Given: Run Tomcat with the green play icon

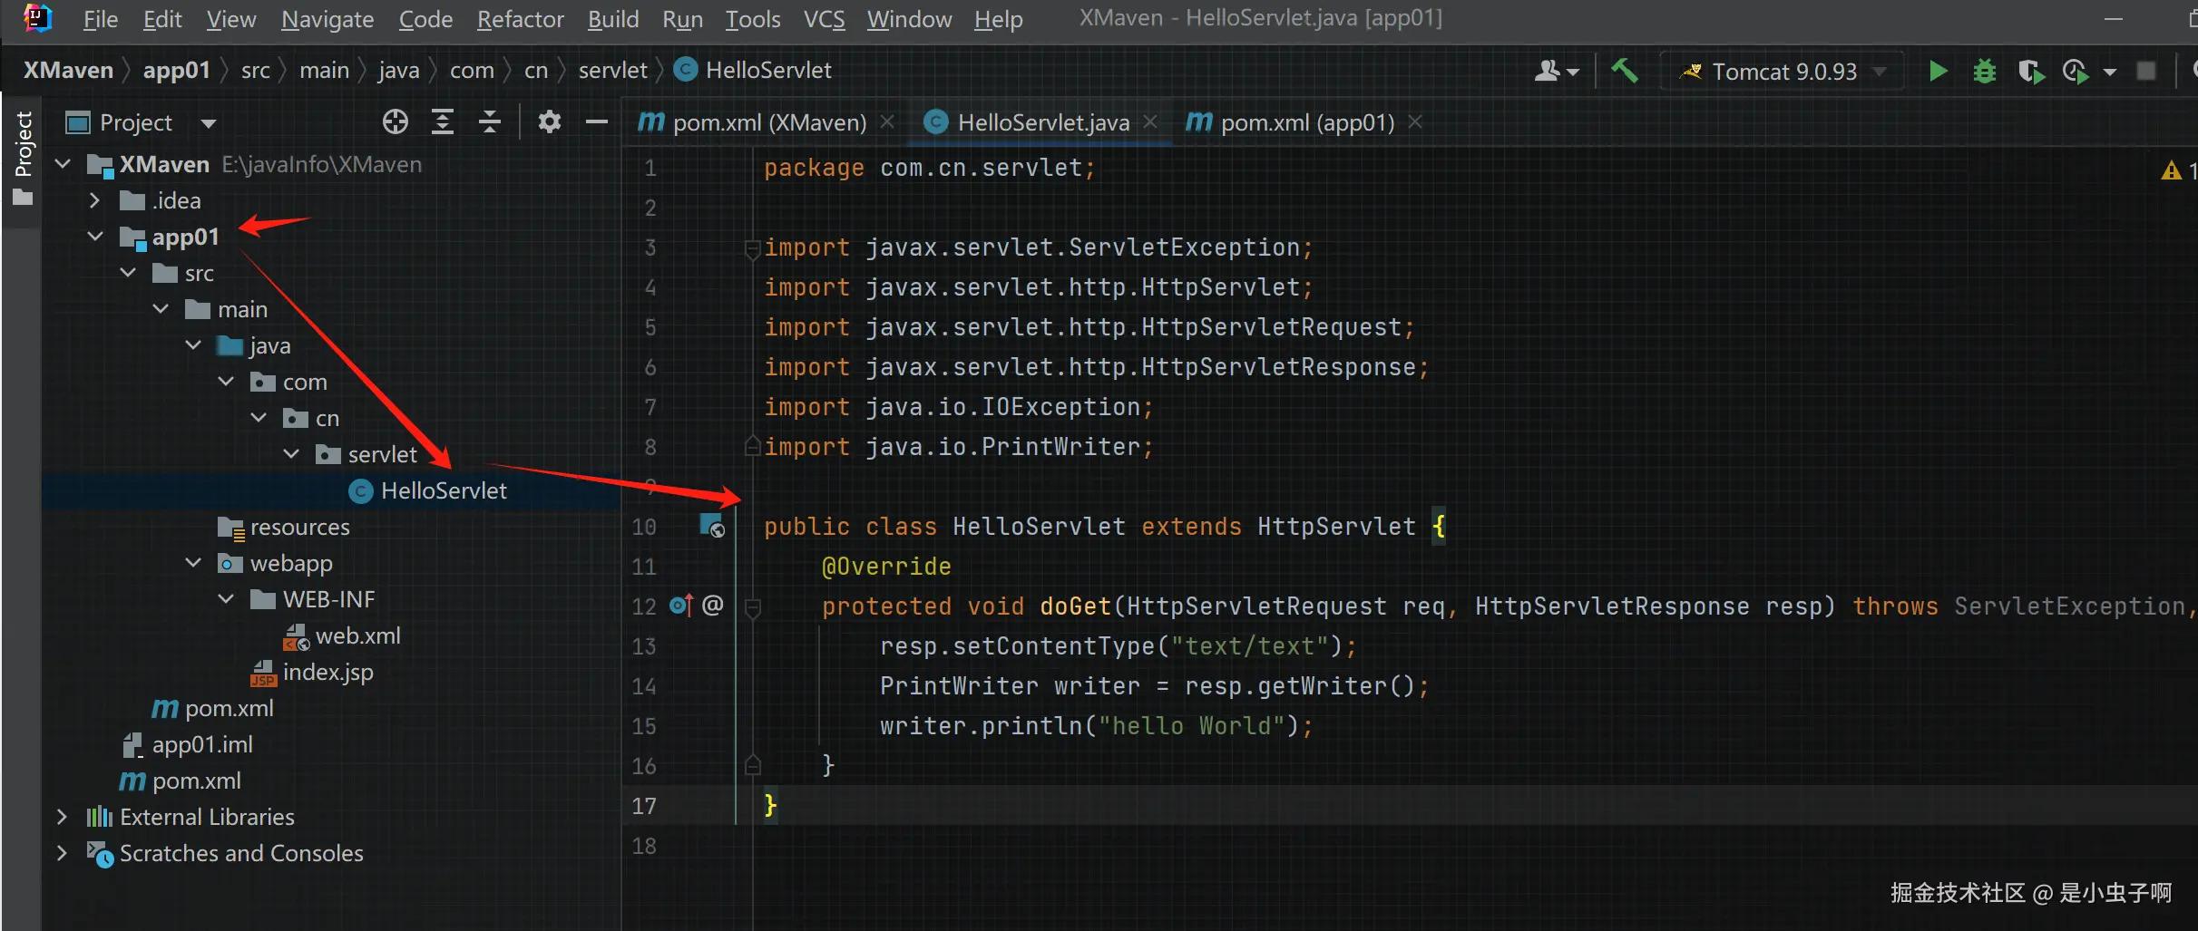Looking at the screenshot, I should tap(1938, 71).
